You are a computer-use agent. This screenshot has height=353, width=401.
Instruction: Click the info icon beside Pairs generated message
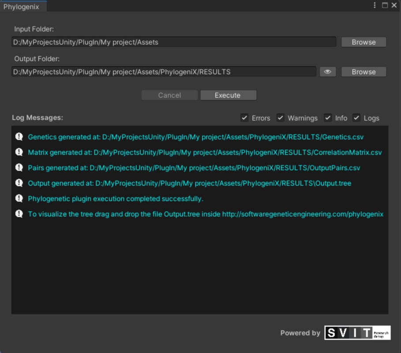(x=19, y=168)
